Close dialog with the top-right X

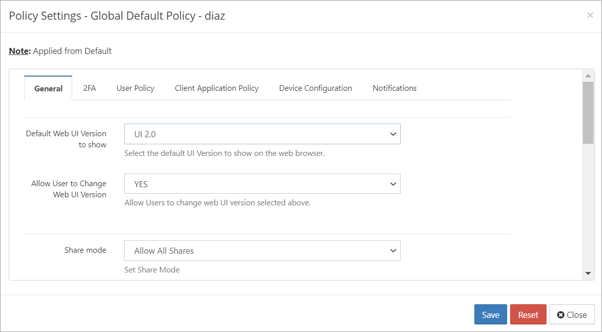[x=590, y=15]
